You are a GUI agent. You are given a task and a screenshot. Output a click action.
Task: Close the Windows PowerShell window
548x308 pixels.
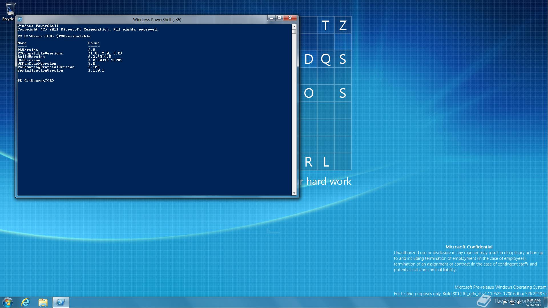[290, 18]
